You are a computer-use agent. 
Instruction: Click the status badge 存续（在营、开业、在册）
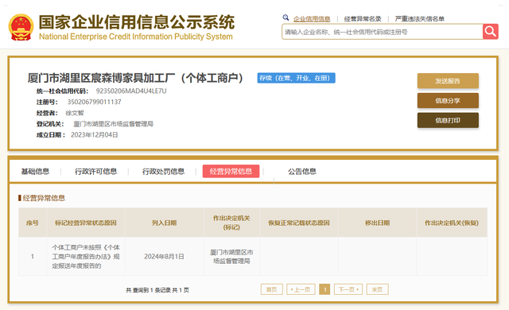pyautogui.click(x=296, y=78)
